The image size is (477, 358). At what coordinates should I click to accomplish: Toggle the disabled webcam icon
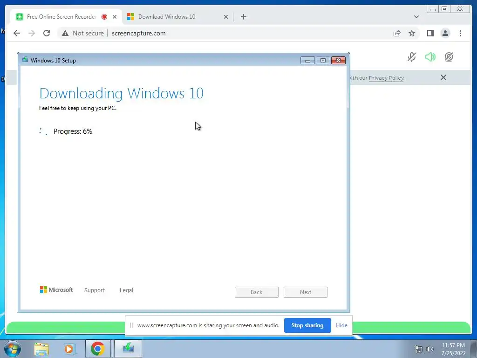coord(449,57)
